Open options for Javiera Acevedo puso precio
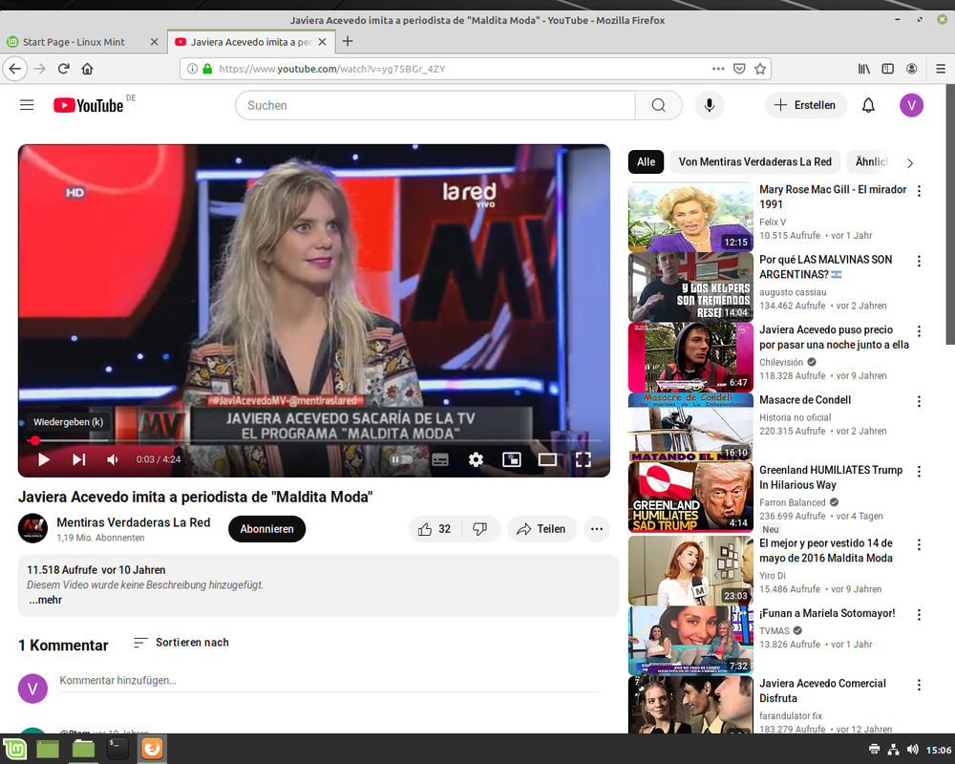Image resolution: width=955 pixels, height=764 pixels. (919, 330)
